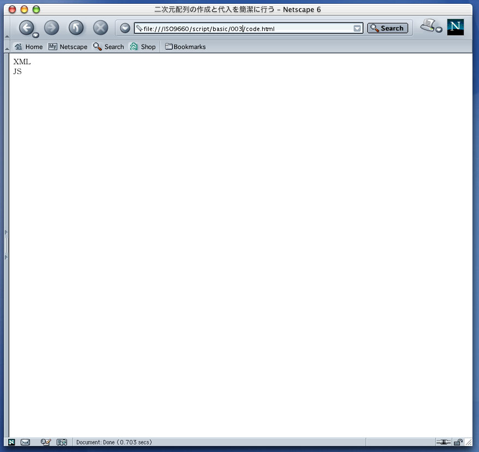This screenshot has height=452, width=479.
Task: Click the security padlock icon in status bar
Action: tap(458, 442)
